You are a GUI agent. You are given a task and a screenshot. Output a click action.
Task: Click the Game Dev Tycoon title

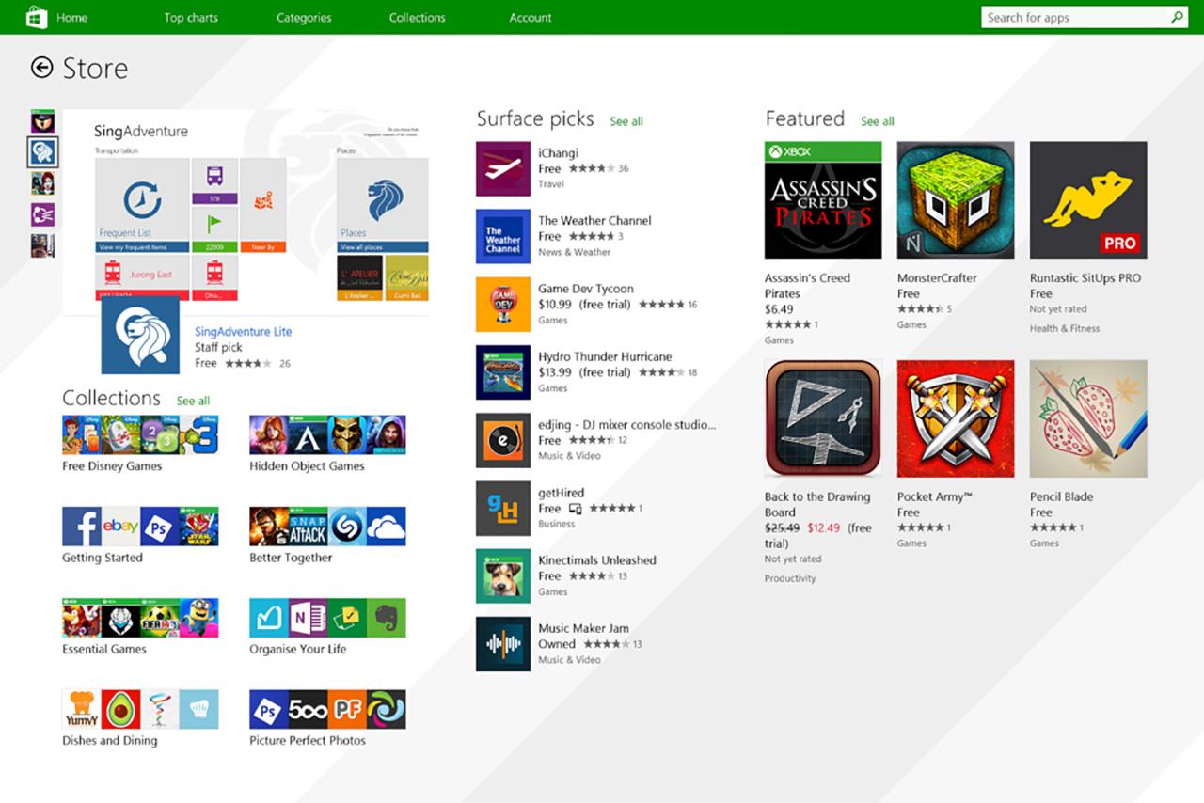[586, 289]
